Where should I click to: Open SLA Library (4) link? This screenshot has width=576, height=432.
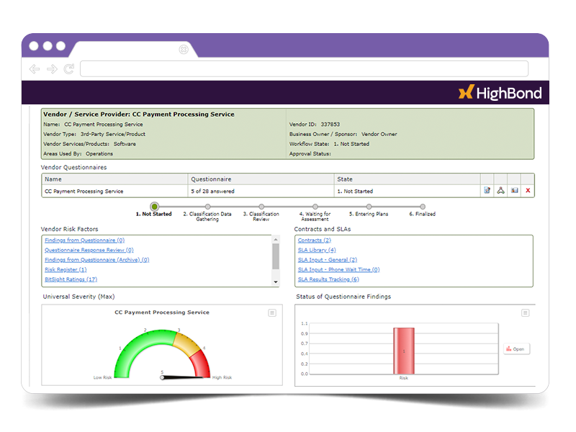[x=317, y=250]
